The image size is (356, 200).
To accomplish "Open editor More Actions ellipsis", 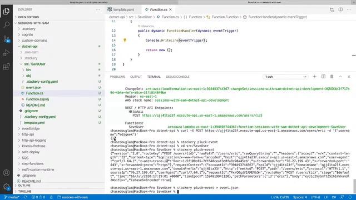I will [x=349, y=9].
